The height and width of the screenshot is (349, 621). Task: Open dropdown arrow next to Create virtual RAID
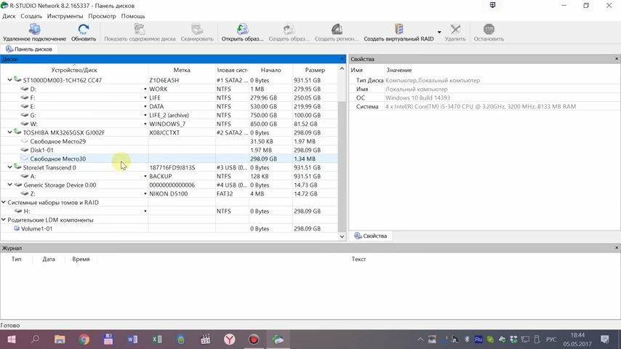tap(438, 32)
